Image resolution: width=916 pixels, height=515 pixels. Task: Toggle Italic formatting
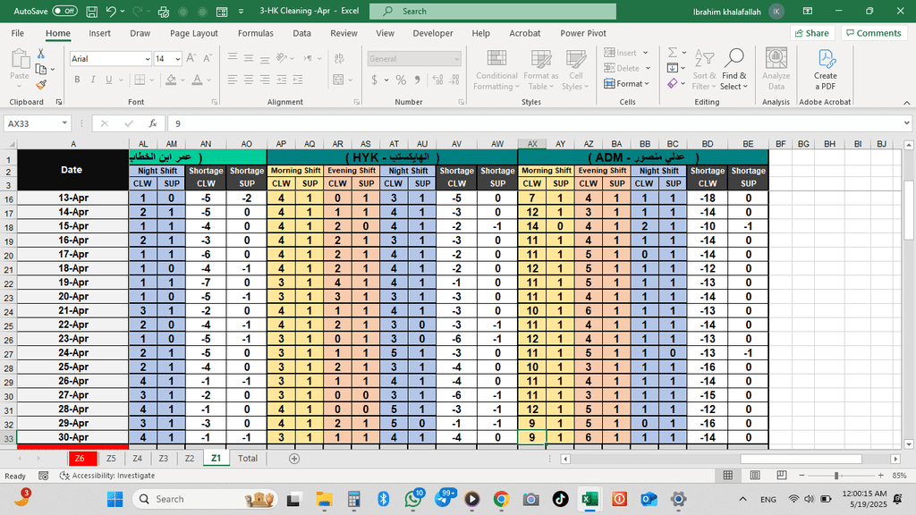coord(92,80)
